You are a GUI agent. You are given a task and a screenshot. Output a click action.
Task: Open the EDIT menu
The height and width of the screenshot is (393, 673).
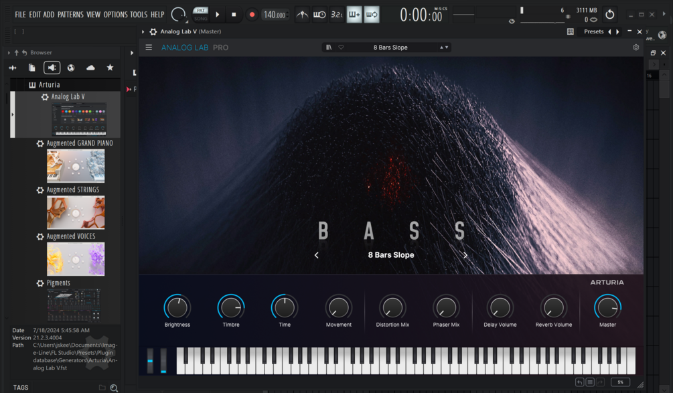coord(35,15)
